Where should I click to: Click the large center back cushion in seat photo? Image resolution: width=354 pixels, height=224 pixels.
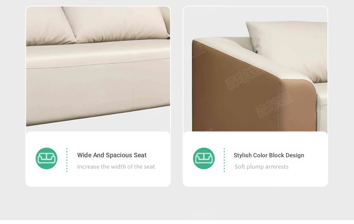coord(115,24)
